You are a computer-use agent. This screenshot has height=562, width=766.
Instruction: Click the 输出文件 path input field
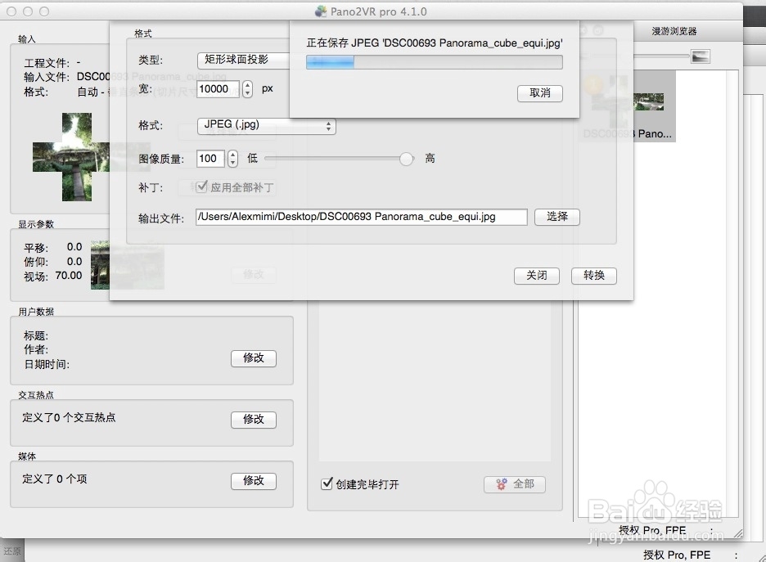tap(360, 217)
